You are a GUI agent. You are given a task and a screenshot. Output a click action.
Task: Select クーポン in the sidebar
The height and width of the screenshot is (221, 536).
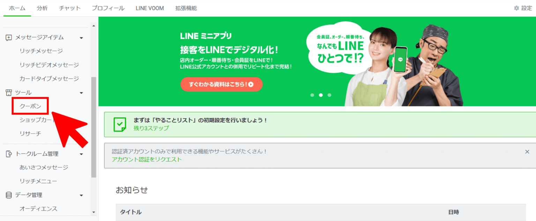pyautogui.click(x=30, y=106)
